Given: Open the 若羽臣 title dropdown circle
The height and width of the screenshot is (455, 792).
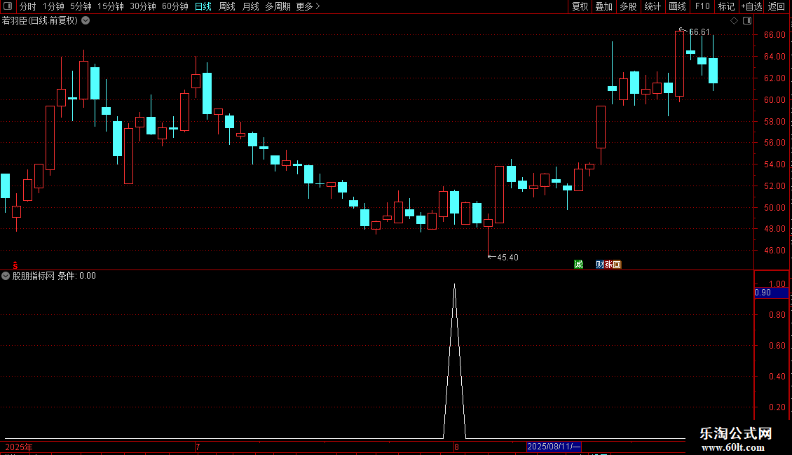Looking at the screenshot, I should click(x=86, y=21).
